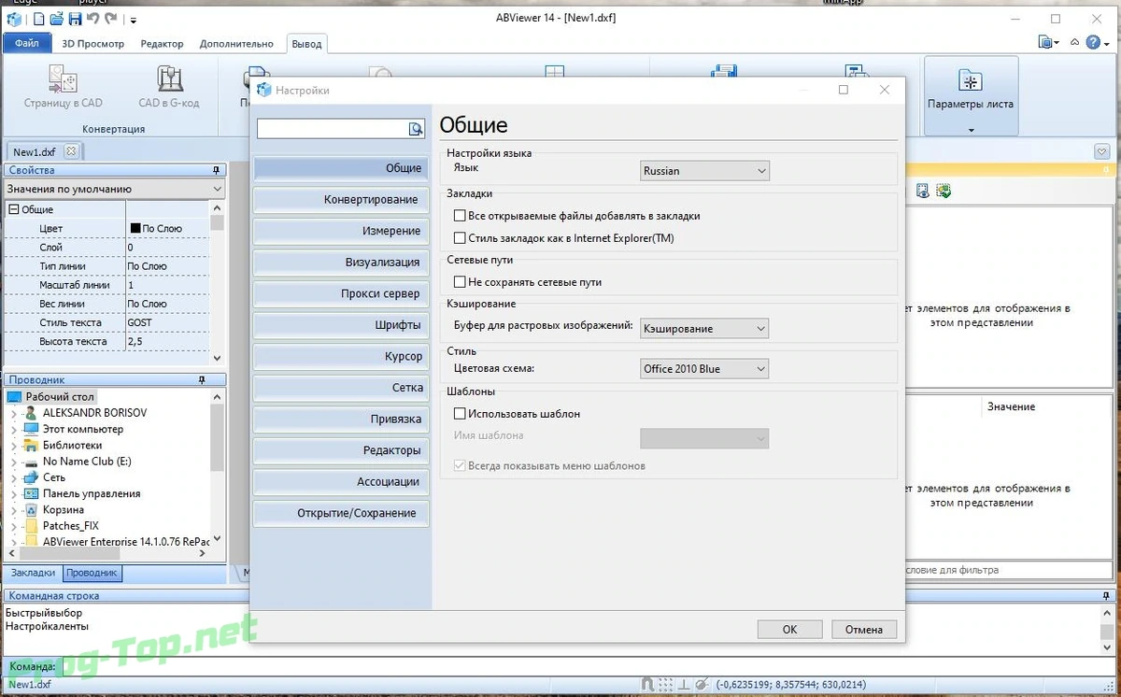The height and width of the screenshot is (697, 1121).
Task: Toggle the ortho icon in status bar
Action: pos(683,685)
